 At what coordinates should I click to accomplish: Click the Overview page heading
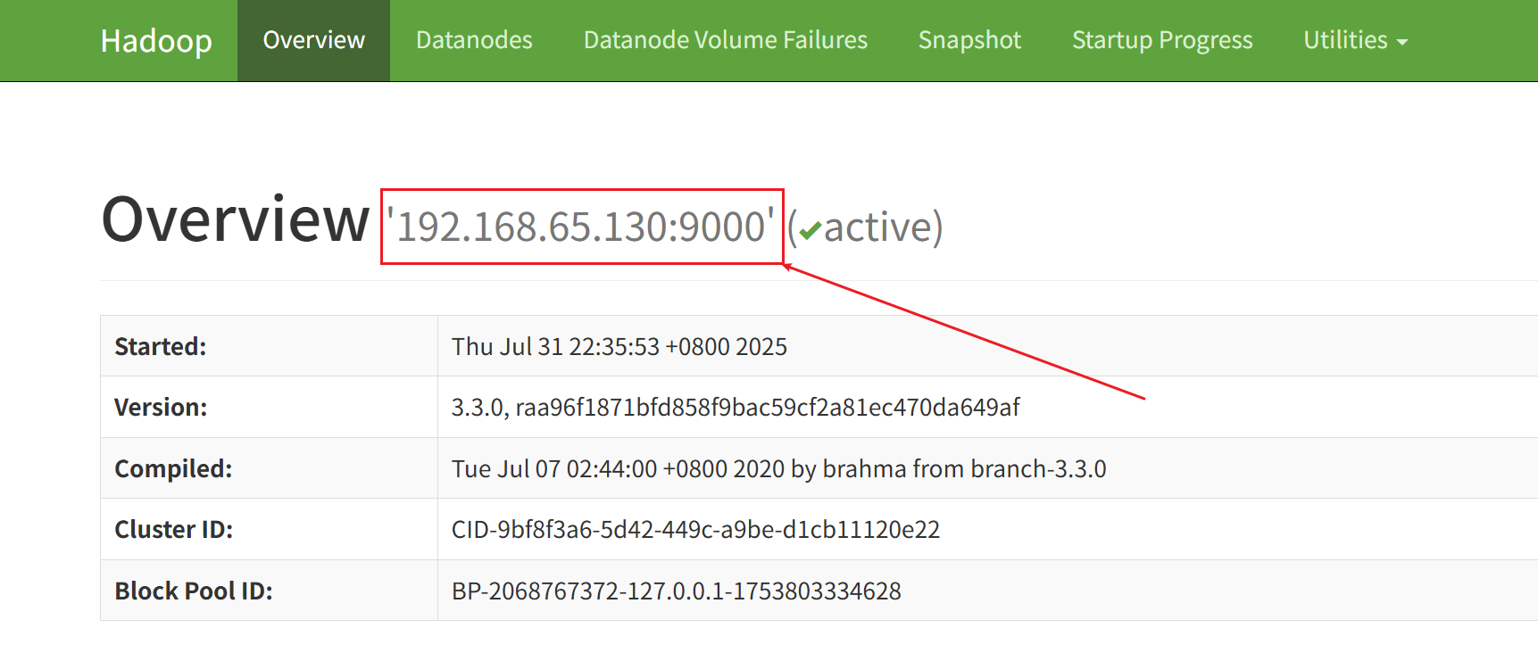pos(236,219)
